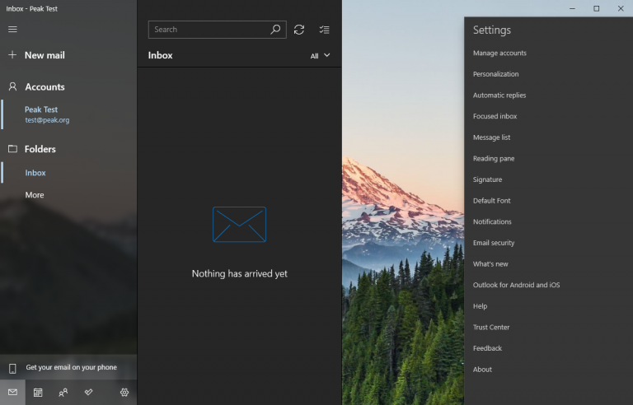Expand the Accounts section
This screenshot has width=633, height=405.
[x=45, y=86]
